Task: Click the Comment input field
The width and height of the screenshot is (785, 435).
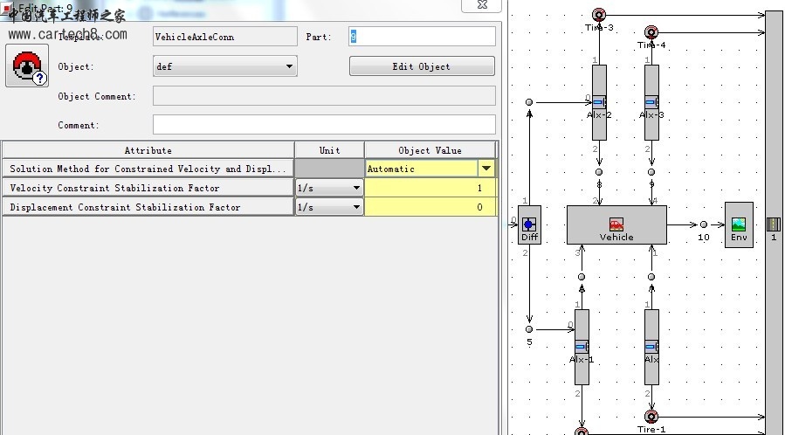Action: coord(324,125)
